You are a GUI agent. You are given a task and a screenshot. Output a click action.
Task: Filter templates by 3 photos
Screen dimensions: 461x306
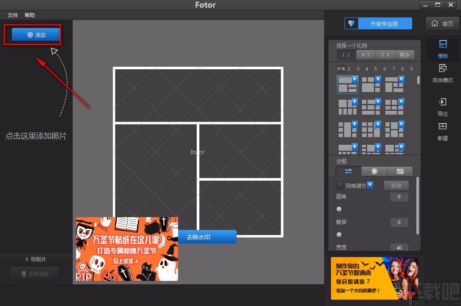coord(358,69)
